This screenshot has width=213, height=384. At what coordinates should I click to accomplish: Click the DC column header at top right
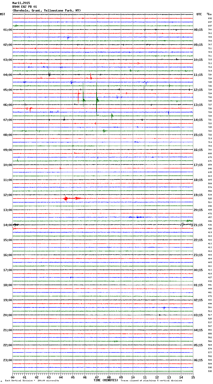coord(208,14)
